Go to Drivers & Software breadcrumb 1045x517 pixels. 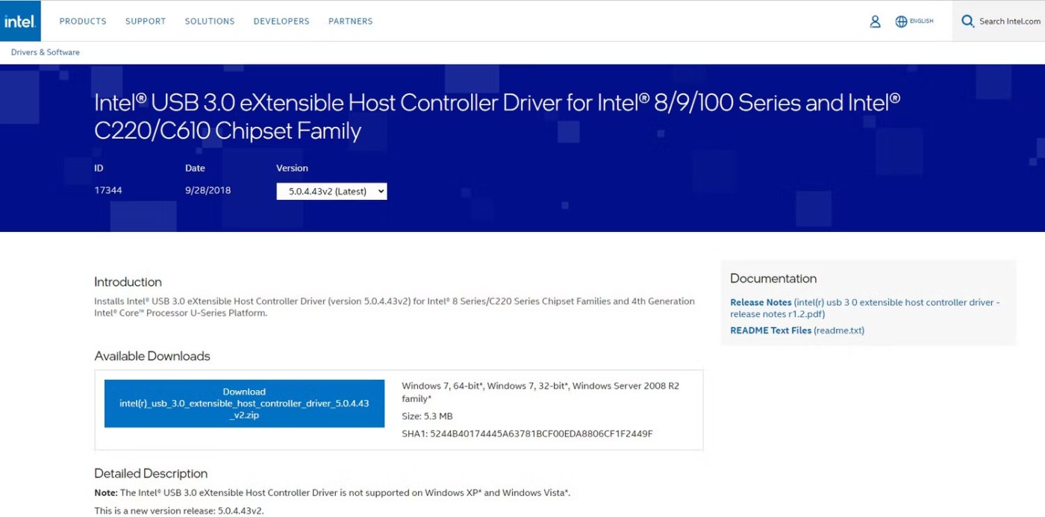click(x=46, y=52)
